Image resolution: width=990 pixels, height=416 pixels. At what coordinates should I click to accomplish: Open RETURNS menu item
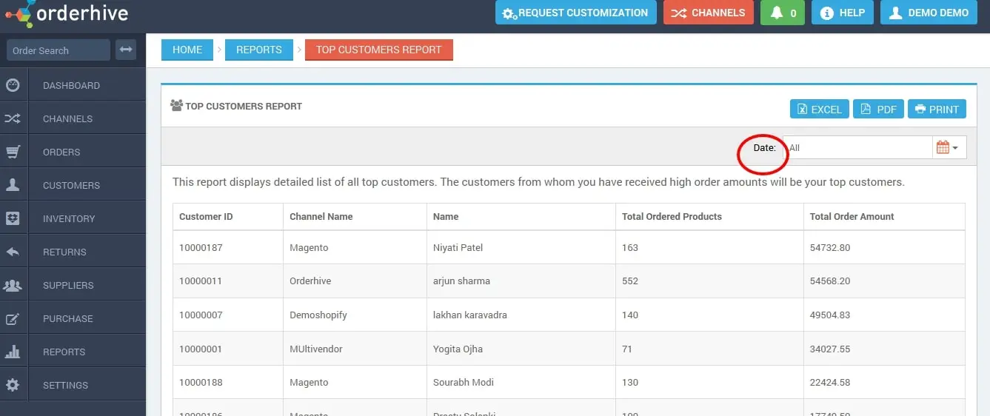tap(64, 252)
